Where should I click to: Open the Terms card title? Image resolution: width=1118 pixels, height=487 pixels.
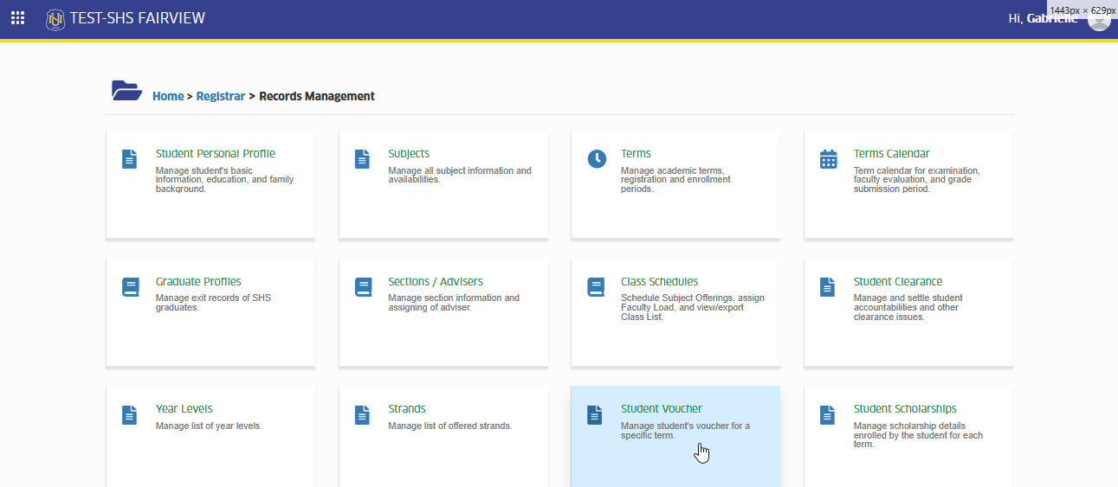click(636, 154)
